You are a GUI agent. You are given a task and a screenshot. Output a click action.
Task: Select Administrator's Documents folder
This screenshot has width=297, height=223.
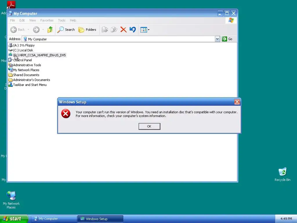(x=29, y=80)
